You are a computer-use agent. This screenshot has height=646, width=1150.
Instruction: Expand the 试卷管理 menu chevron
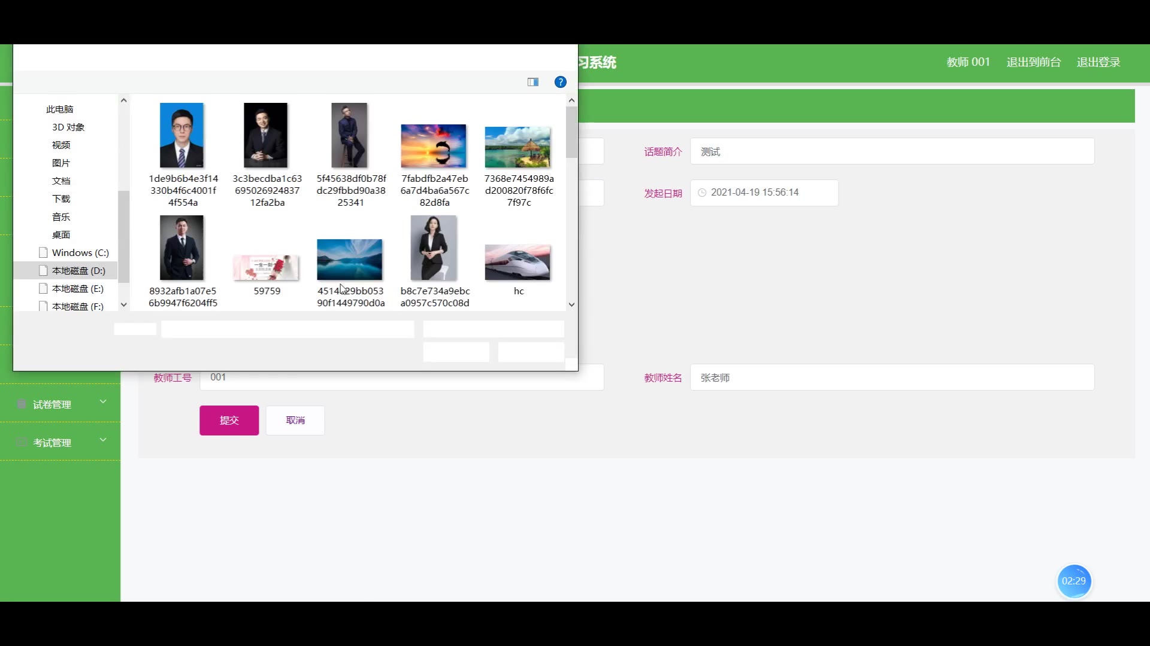[x=103, y=401]
